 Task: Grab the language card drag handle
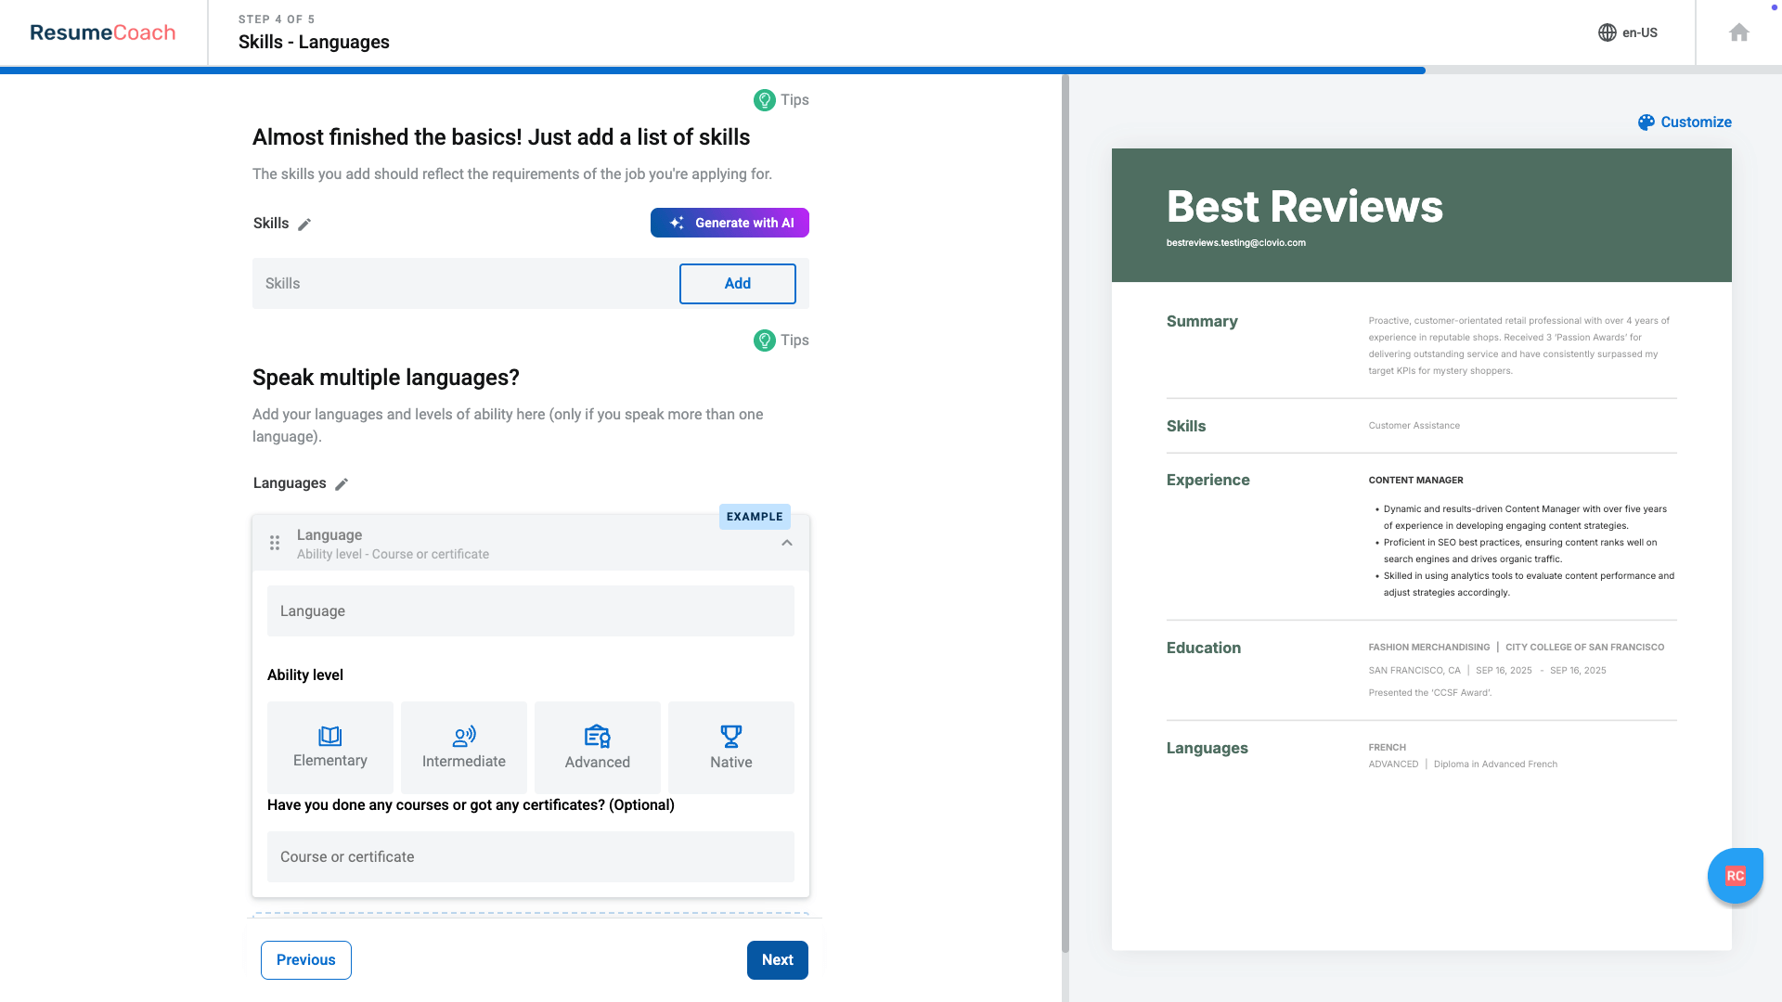pos(275,543)
